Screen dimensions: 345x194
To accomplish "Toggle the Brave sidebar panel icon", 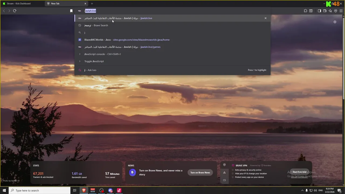I will click(x=319, y=11).
